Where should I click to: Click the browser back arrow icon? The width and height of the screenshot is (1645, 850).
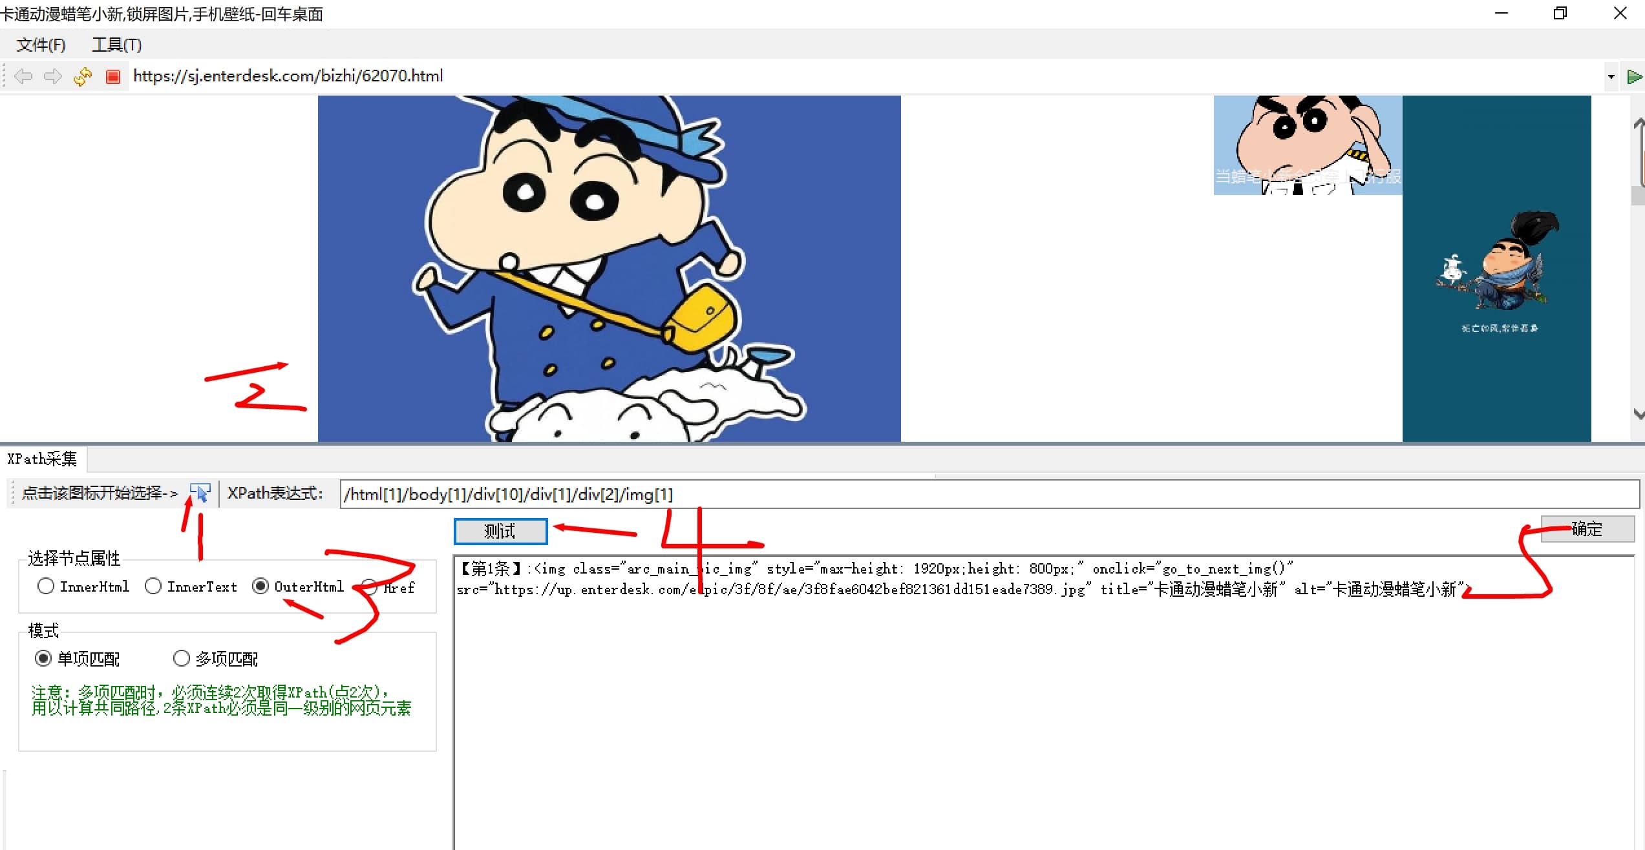coord(23,76)
